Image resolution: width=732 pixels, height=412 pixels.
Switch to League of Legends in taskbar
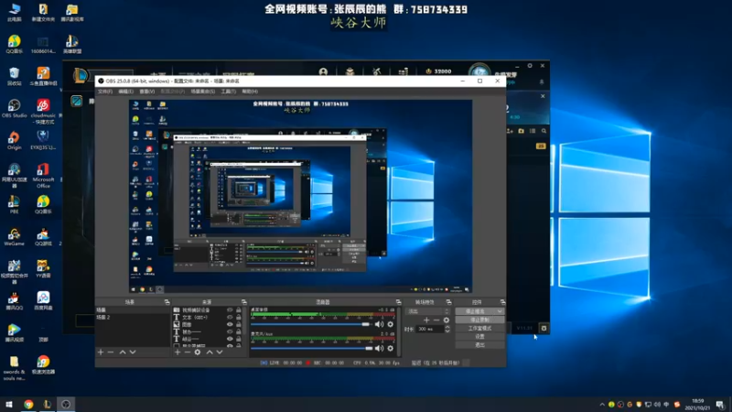(48, 405)
